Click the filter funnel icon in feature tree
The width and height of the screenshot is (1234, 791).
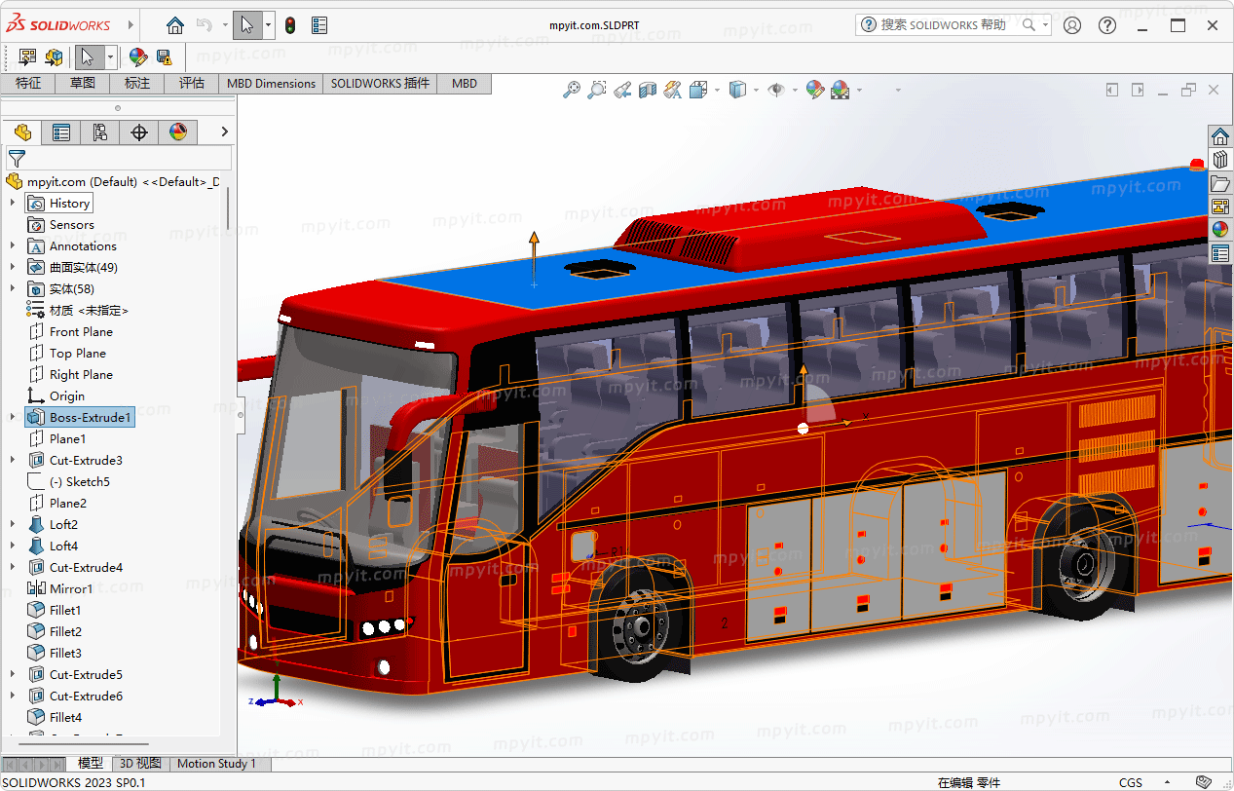tap(17, 158)
